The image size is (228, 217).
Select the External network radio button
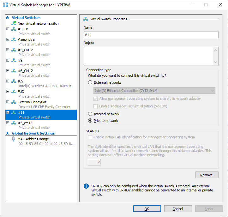click(x=90, y=82)
